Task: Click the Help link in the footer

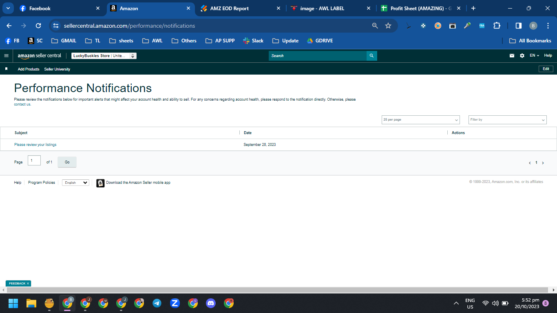Action: pyautogui.click(x=18, y=183)
